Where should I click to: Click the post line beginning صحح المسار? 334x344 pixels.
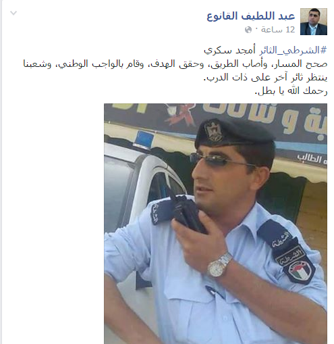pyautogui.click(x=175, y=64)
